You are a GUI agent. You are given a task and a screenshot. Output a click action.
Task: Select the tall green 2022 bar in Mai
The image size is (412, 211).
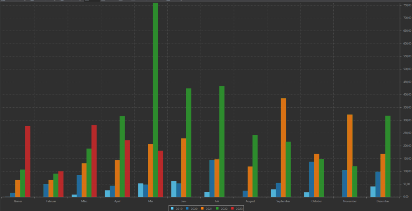pyautogui.click(x=156, y=100)
